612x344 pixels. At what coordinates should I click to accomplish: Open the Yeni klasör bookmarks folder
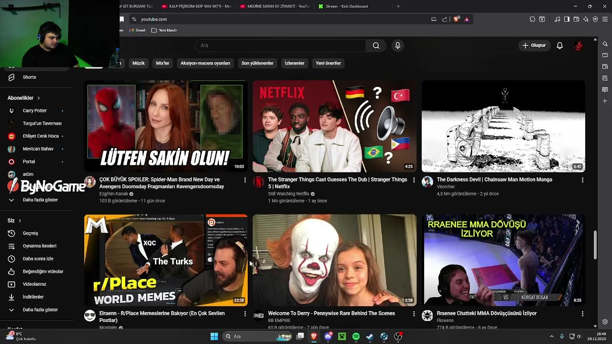[164, 30]
